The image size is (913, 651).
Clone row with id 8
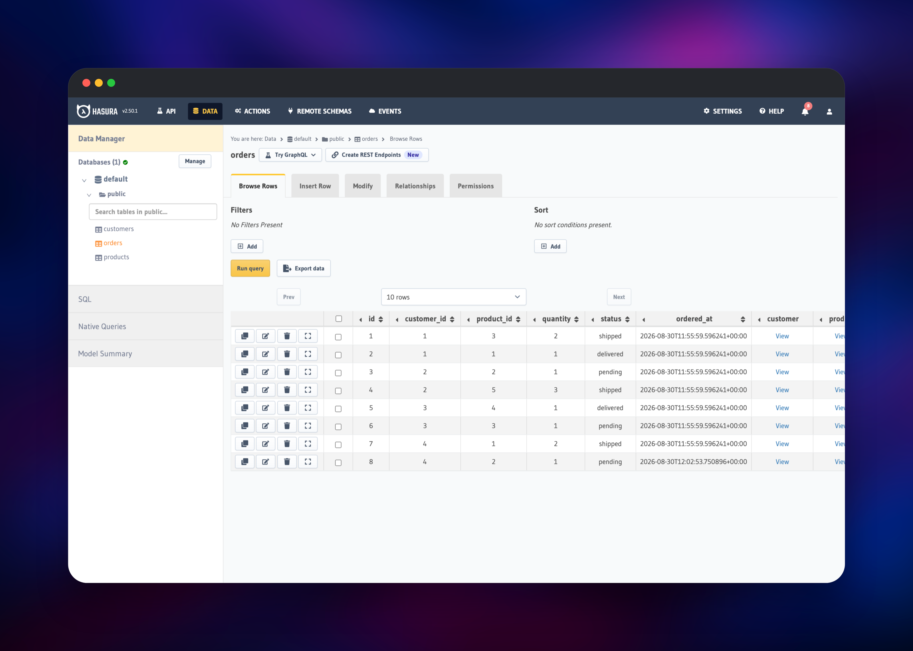(x=245, y=462)
